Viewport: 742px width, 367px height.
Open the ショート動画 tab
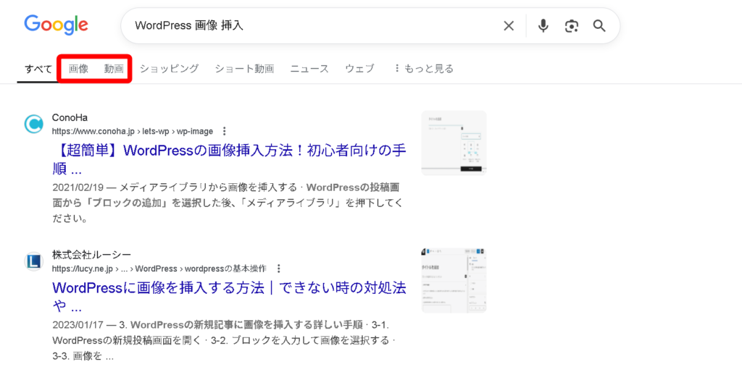[x=244, y=69]
